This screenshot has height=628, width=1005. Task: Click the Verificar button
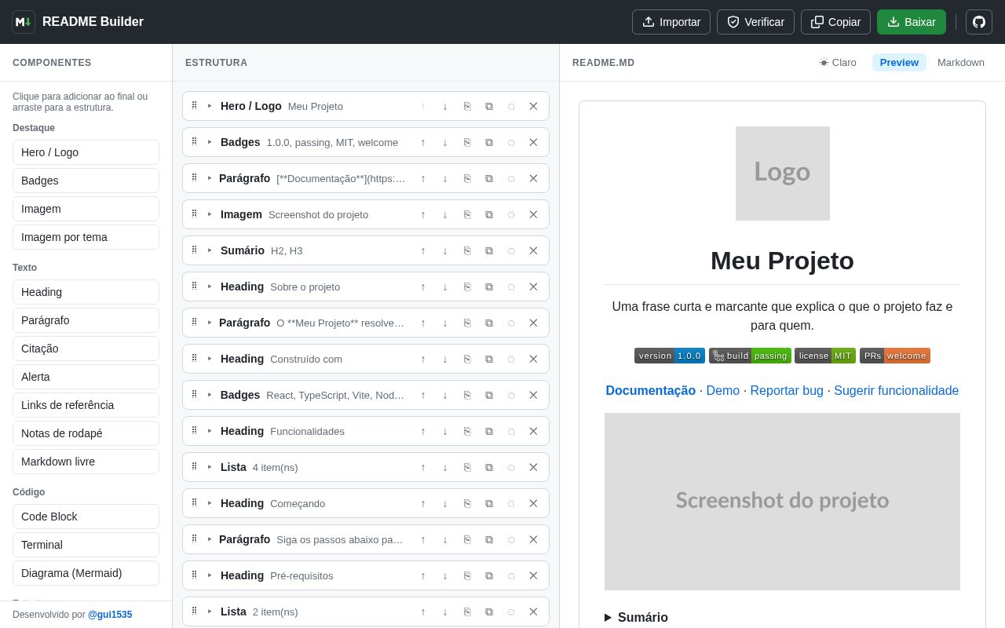click(x=755, y=22)
